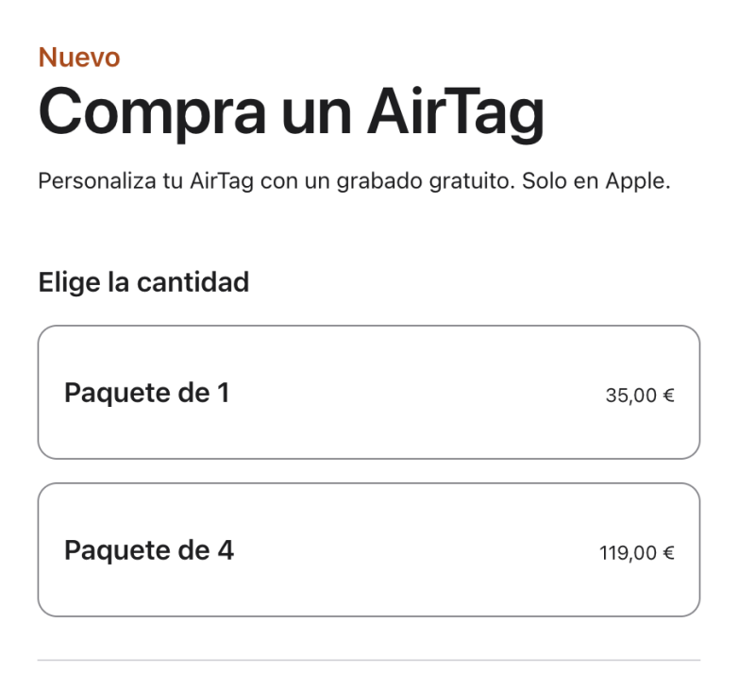Click the horizontal divider below the pack options

point(368,659)
